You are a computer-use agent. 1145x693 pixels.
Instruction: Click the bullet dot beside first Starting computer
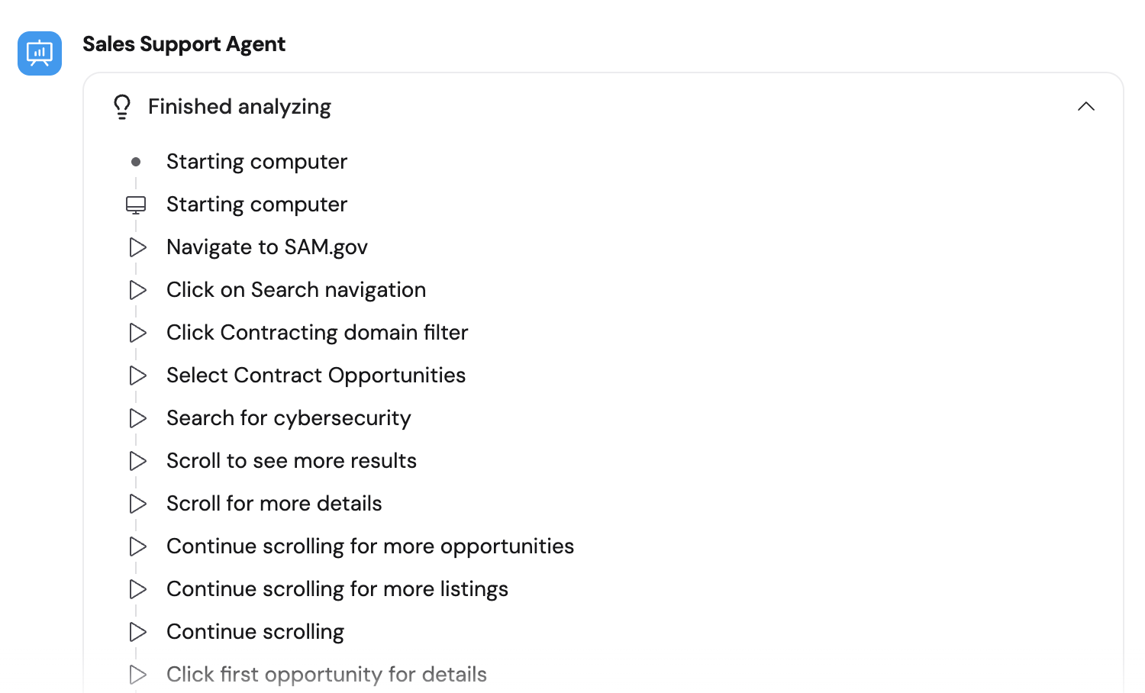pyautogui.click(x=136, y=161)
